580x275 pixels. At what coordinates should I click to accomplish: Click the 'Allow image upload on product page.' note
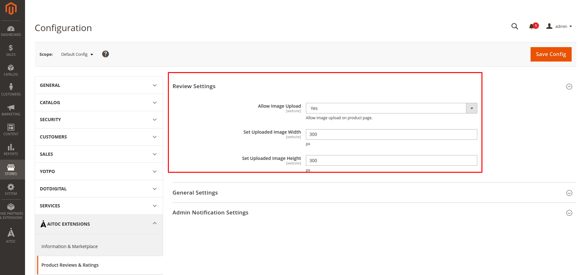[339, 118]
